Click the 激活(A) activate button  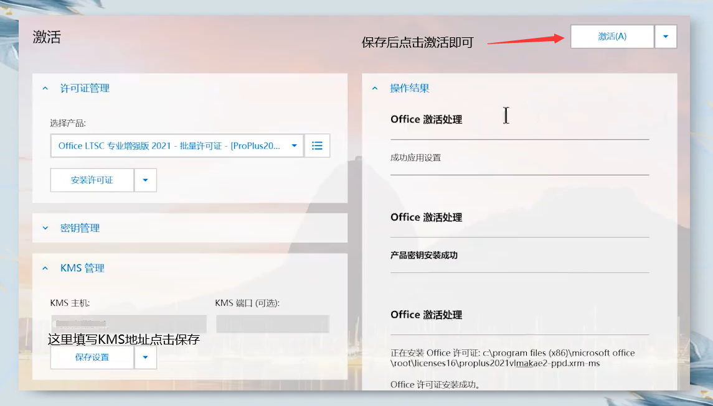click(x=612, y=36)
